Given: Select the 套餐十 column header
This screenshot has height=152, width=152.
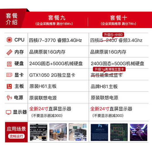Looking at the screenshot, I should click(119, 18).
